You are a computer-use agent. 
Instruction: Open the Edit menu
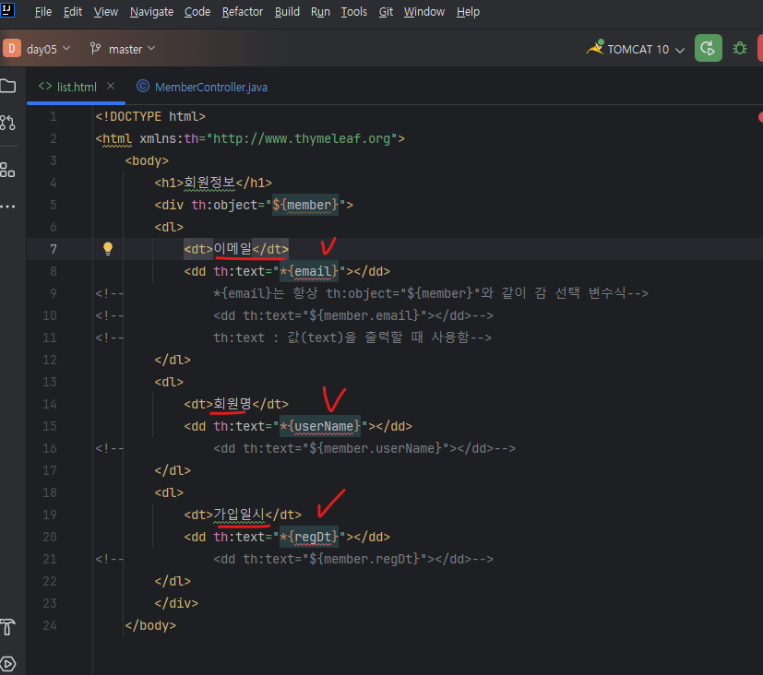pos(73,12)
